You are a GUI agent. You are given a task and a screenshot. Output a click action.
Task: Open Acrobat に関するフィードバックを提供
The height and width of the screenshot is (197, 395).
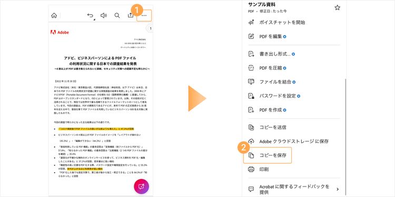pyautogui.click(x=294, y=190)
